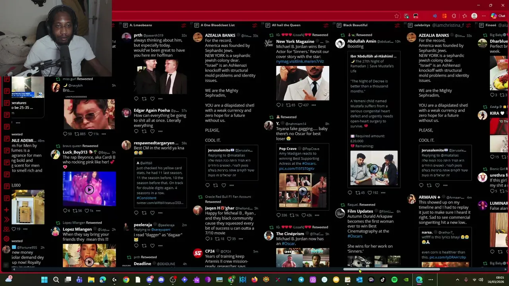Open Spotify from the taskbar
Image resolution: width=509 pixels, height=286 pixels.
click(394, 280)
